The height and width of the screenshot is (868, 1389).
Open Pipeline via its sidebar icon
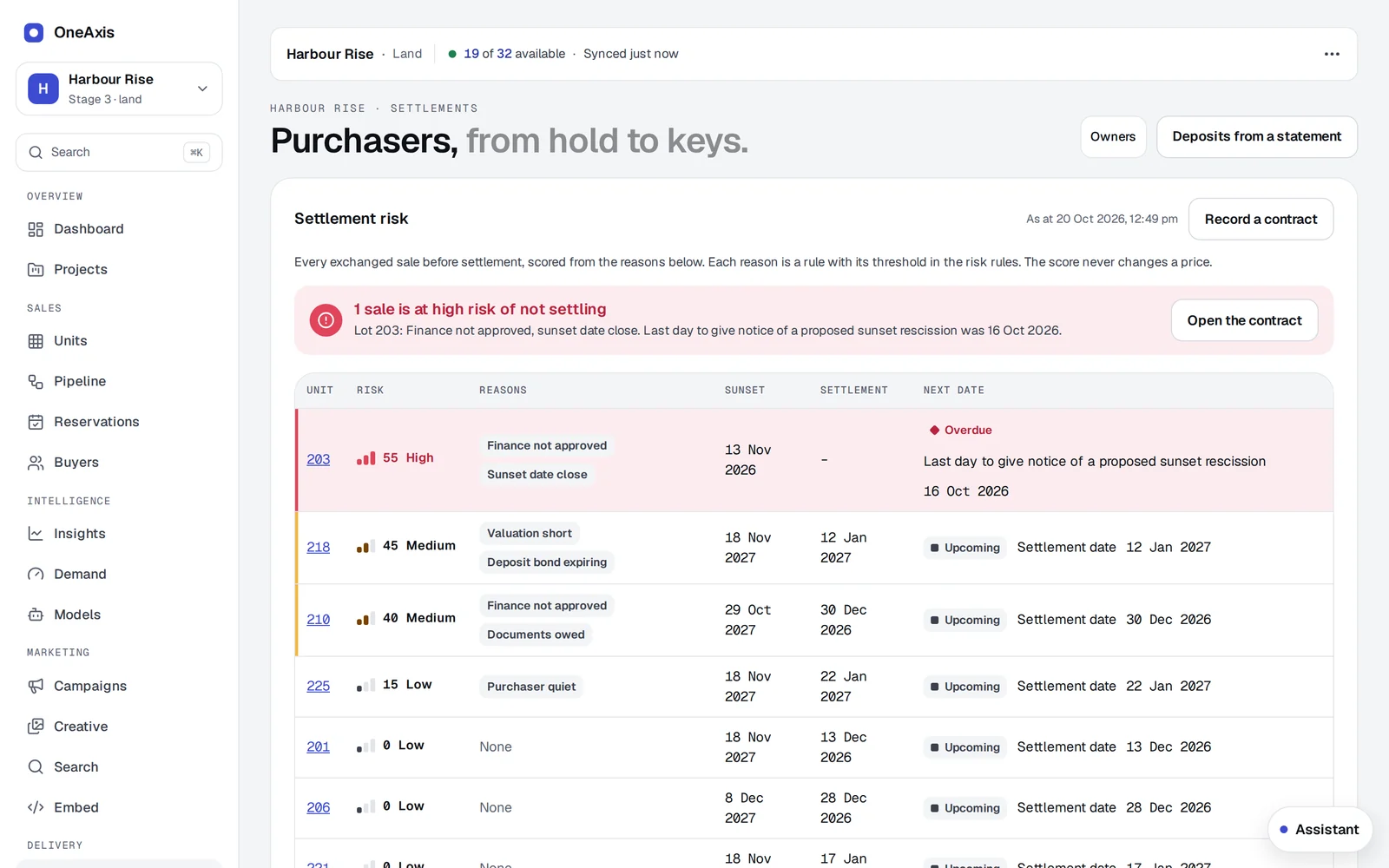tap(36, 381)
